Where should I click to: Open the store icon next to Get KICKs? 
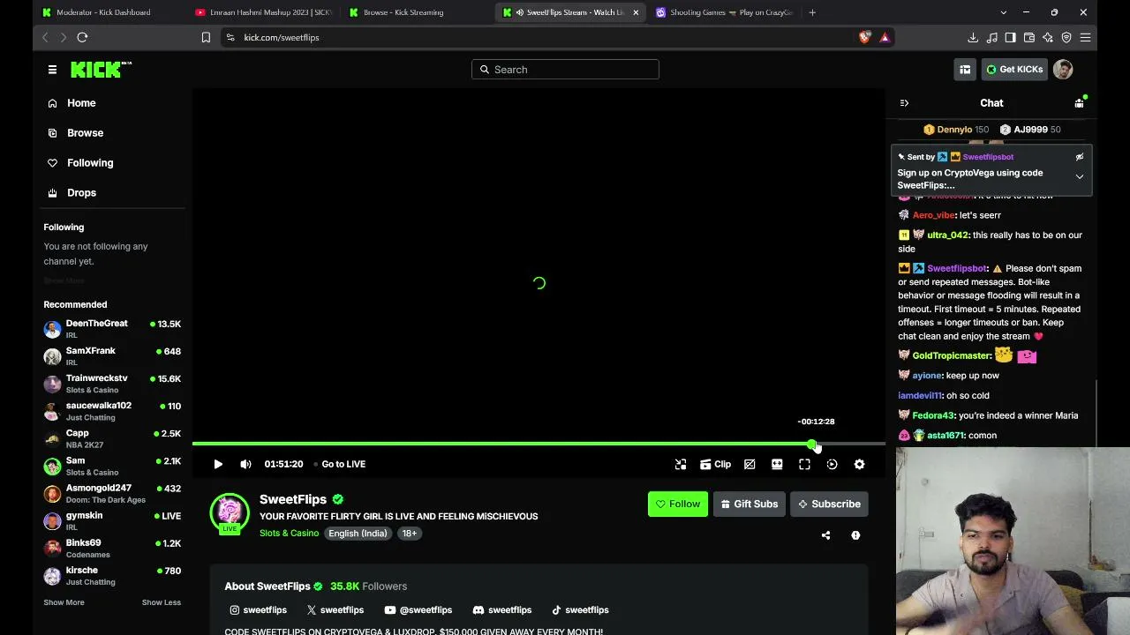[x=965, y=70]
